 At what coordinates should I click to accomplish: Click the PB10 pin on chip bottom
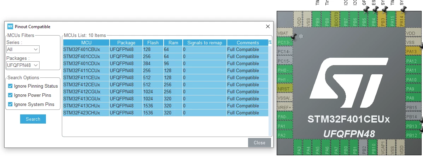tap(373, 147)
